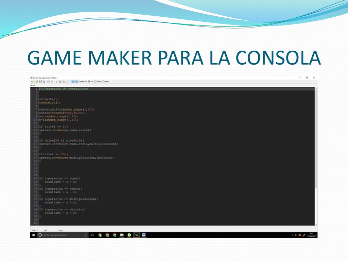Open the first Chrome icon in the taskbar
This screenshot has width=348, height=261.
pos(100,235)
